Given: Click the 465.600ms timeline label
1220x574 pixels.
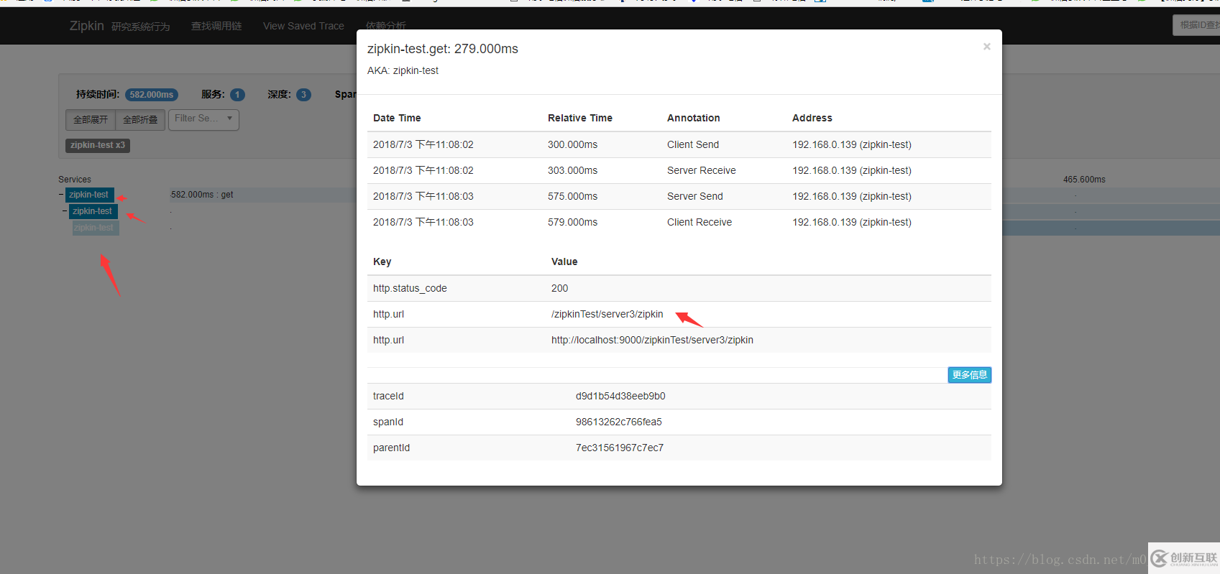Looking at the screenshot, I should coord(1084,180).
